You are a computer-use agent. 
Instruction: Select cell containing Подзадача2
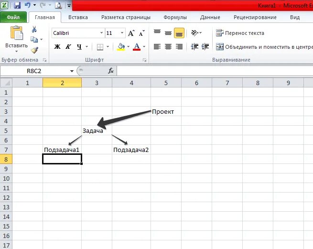click(131, 150)
